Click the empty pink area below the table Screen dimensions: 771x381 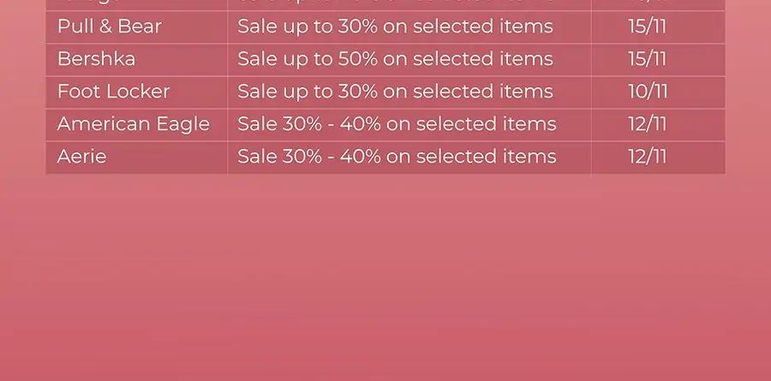(385, 277)
